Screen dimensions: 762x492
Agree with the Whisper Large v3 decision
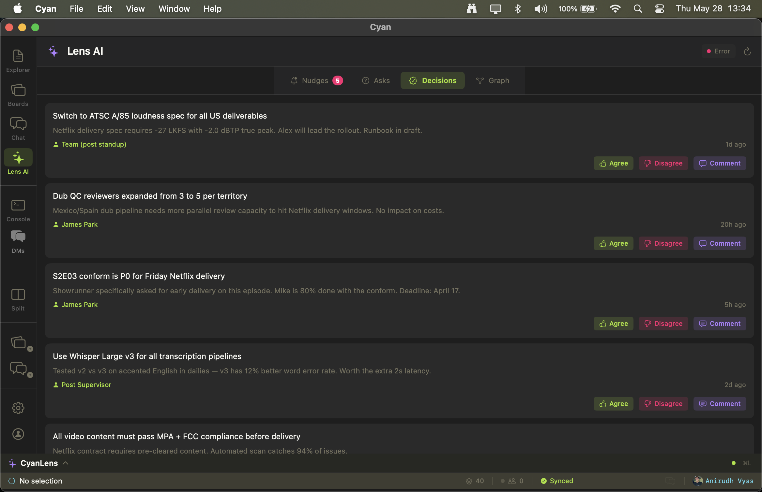[x=614, y=404]
